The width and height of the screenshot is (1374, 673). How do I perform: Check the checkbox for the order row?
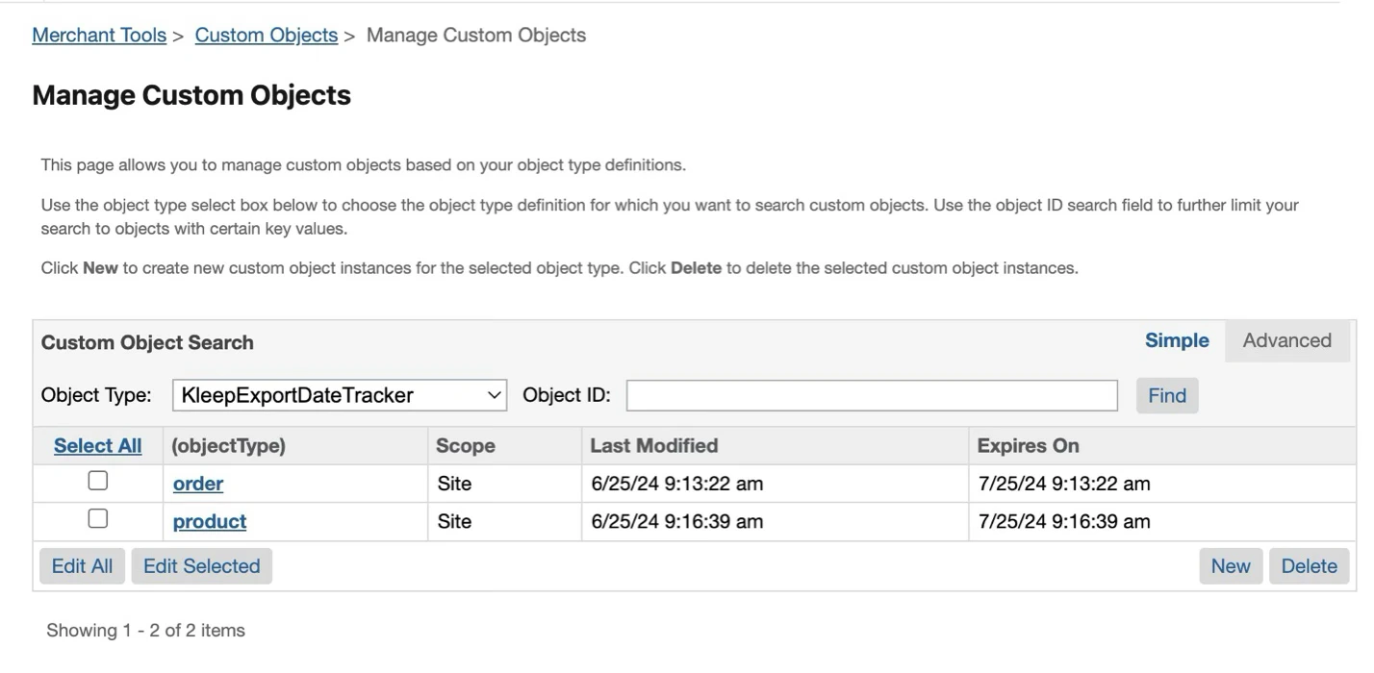(97, 481)
